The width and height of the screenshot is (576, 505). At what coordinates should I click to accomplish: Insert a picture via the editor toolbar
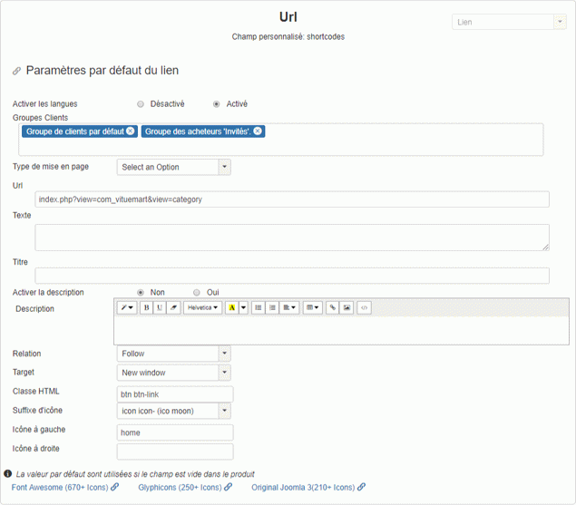click(x=347, y=308)
